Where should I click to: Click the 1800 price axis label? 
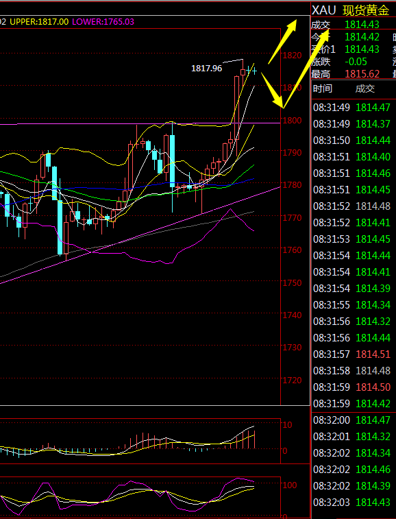pos(292,120)
